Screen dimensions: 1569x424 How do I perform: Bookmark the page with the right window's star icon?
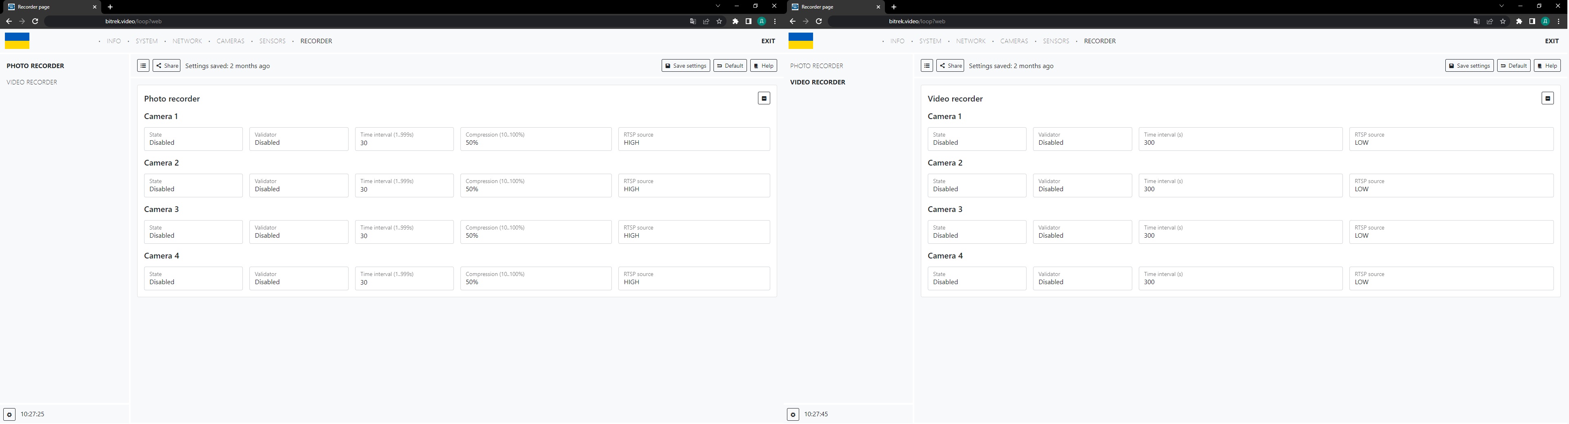1502,21
